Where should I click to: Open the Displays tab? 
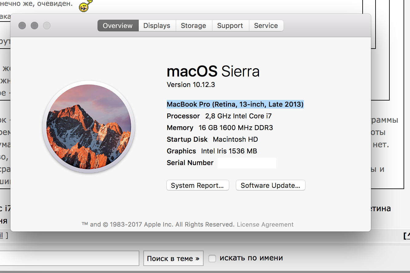coord(157,26)
